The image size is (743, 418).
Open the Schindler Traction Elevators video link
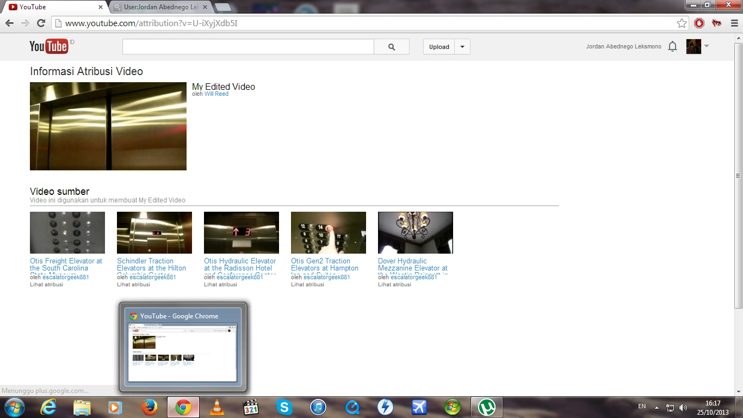coord(151,265)
